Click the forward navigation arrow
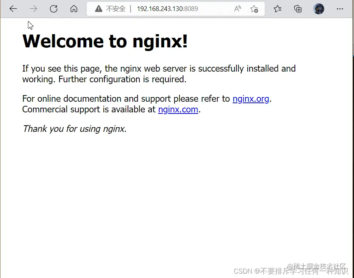 tap(33, 9)
